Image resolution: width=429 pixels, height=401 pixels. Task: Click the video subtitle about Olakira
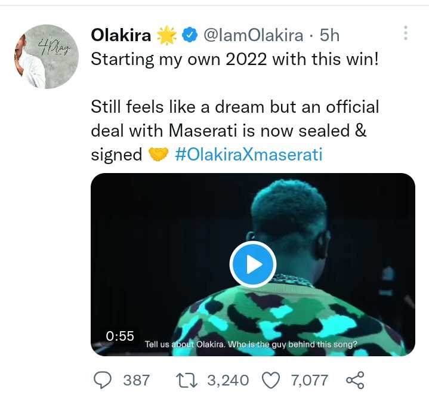(251, 344)
